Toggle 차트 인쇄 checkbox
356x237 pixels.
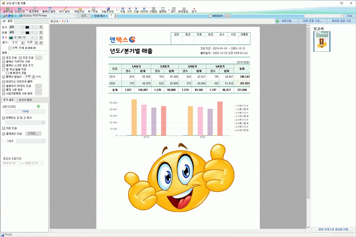pos(4,128)
